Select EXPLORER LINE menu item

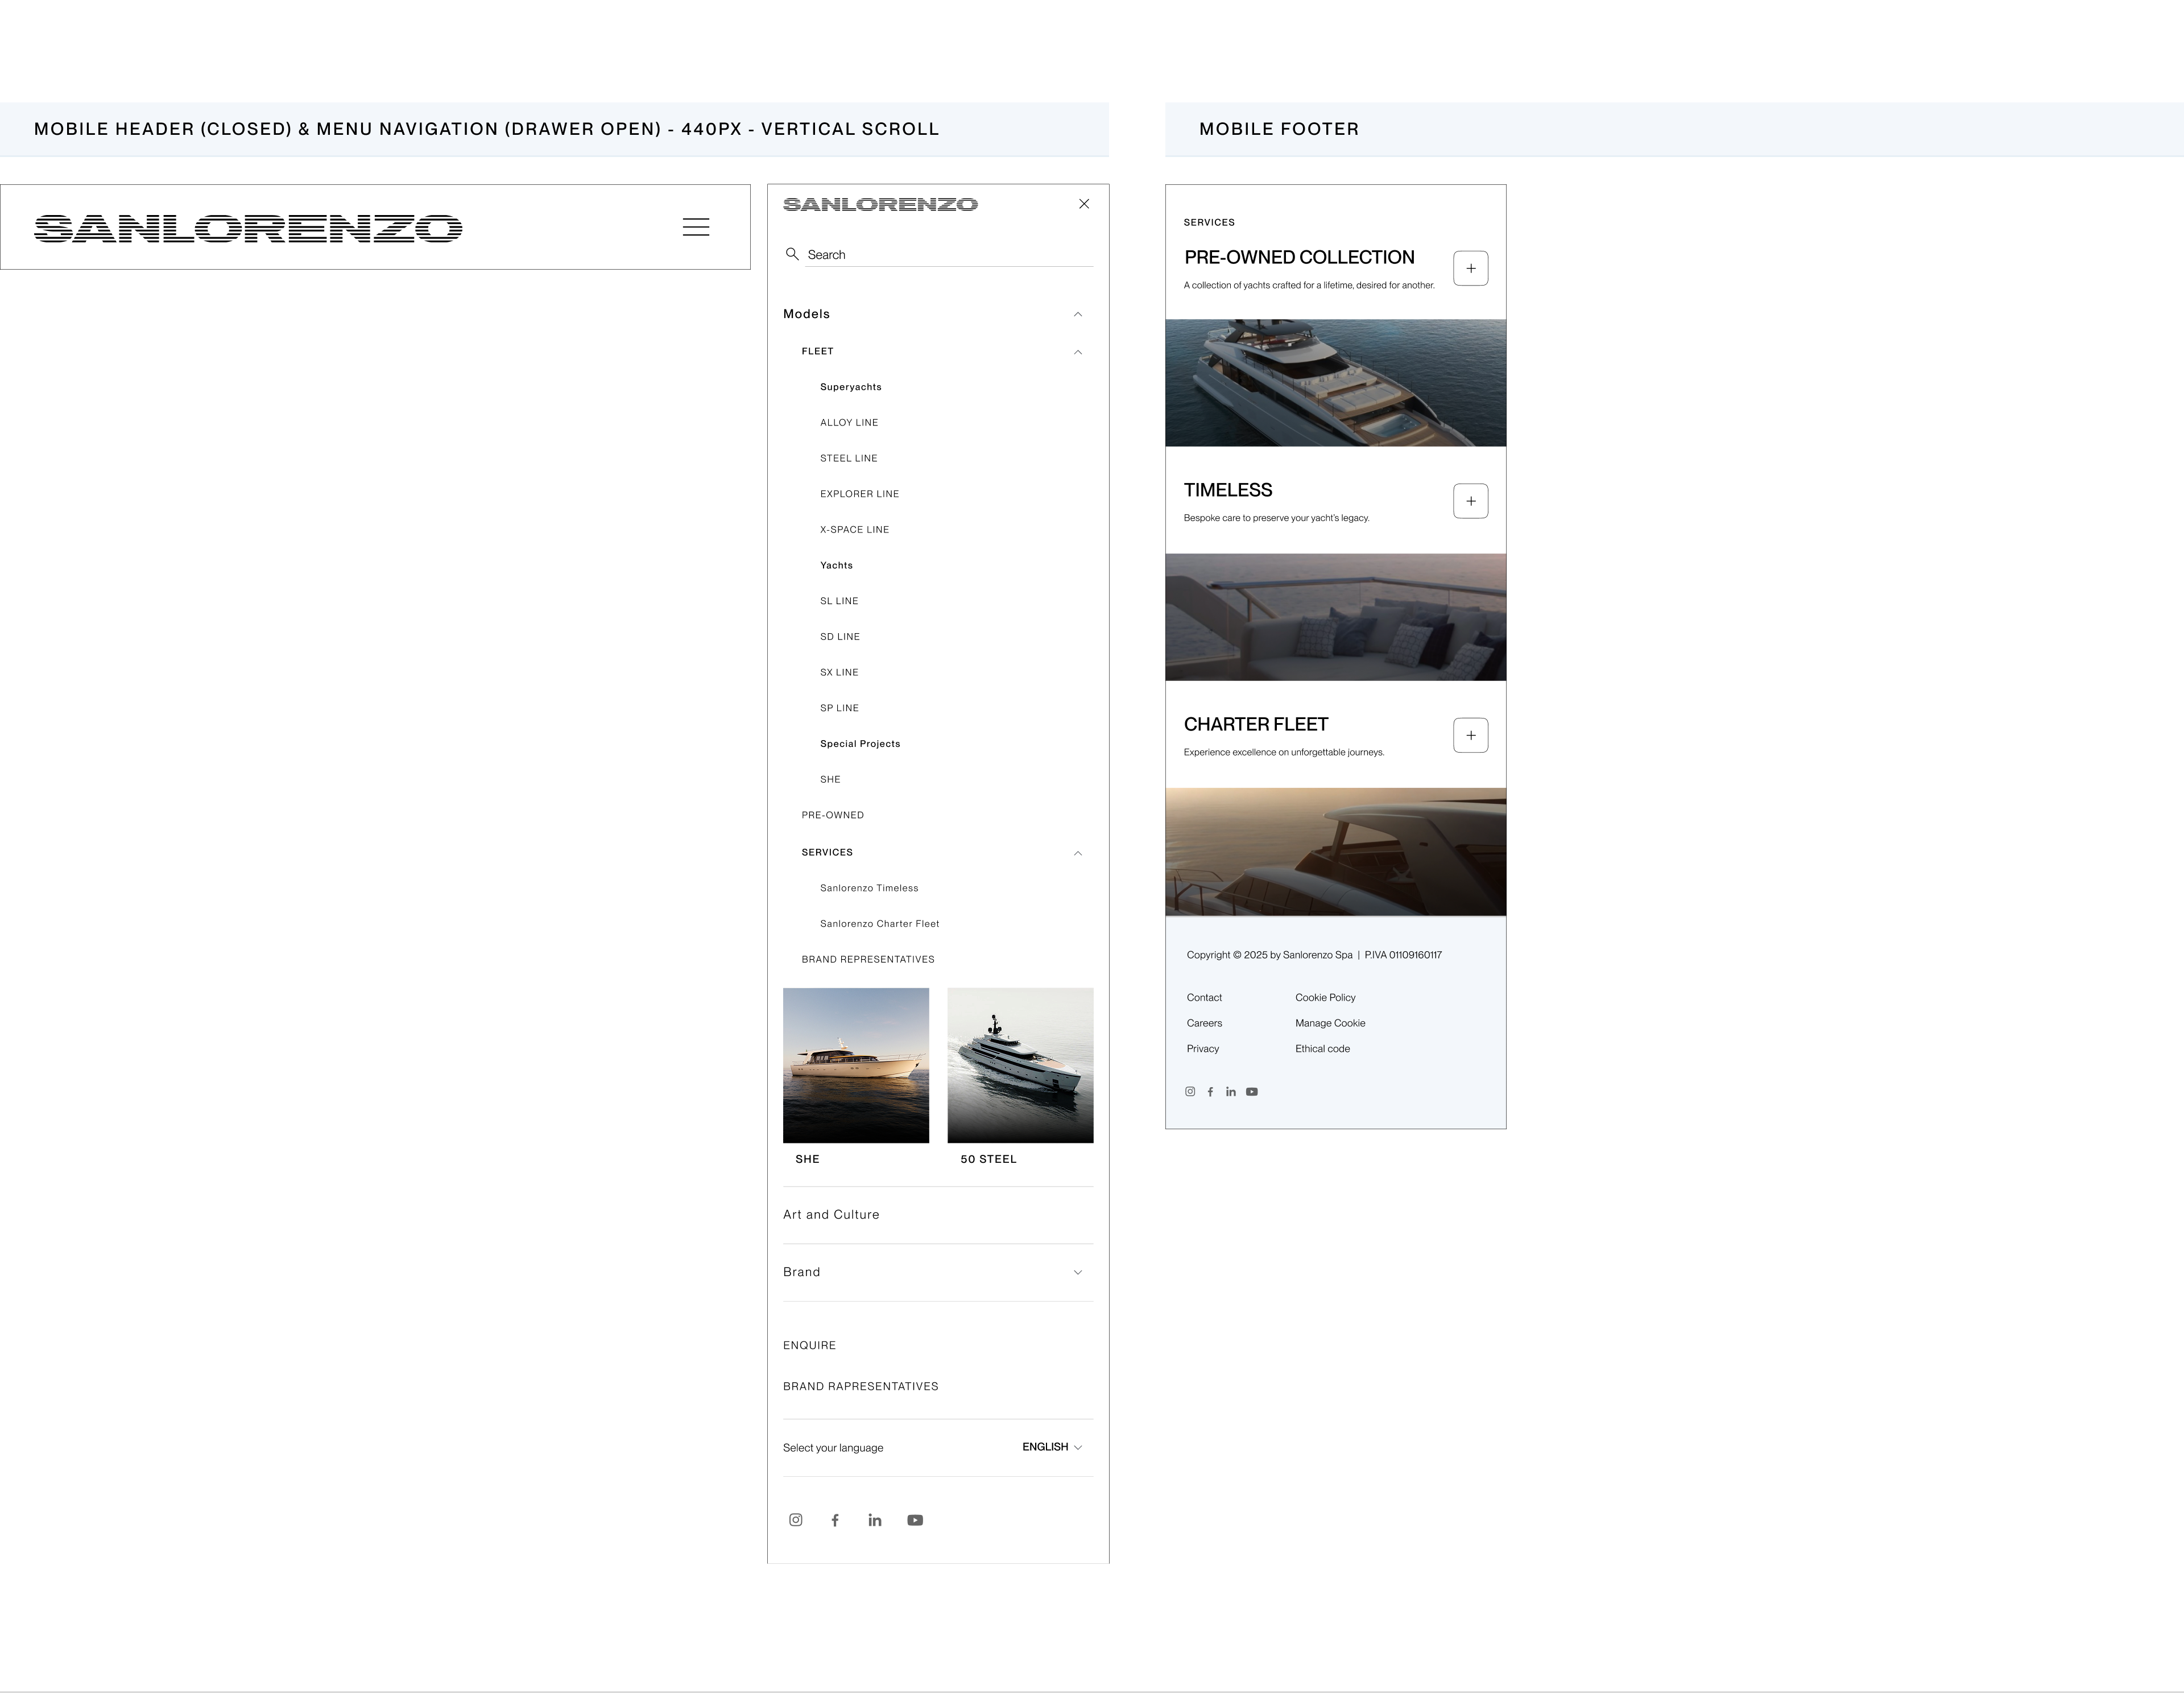(860, 494)
